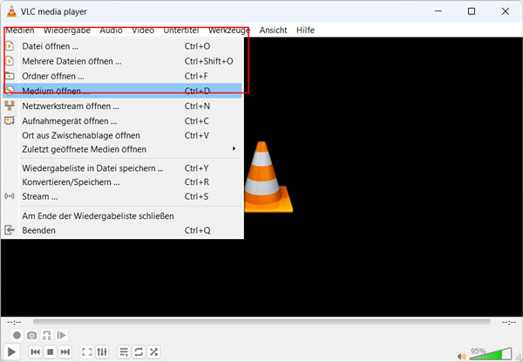Toggle loop repeat mode
The image size is (523, 362).
139,352
